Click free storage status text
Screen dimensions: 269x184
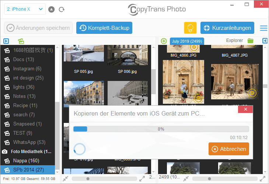pyautogui.click(x=29, y=179)
